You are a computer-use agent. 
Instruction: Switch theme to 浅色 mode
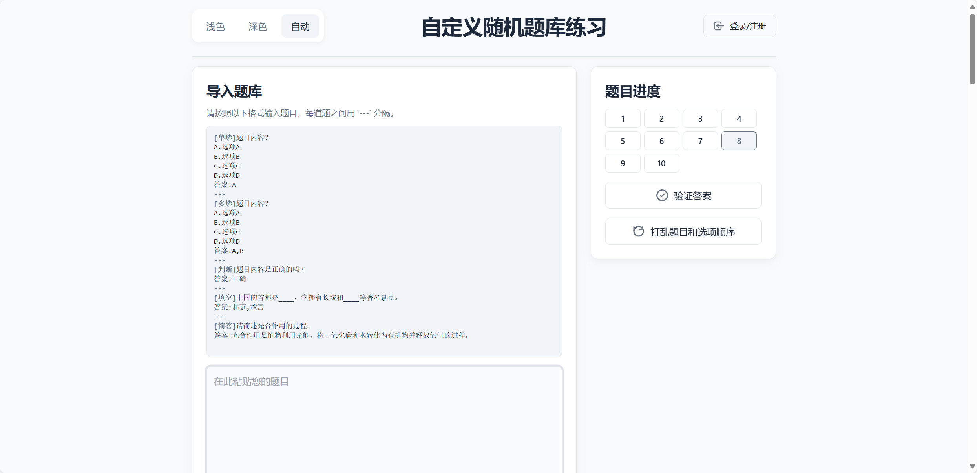tap(215, 26)
